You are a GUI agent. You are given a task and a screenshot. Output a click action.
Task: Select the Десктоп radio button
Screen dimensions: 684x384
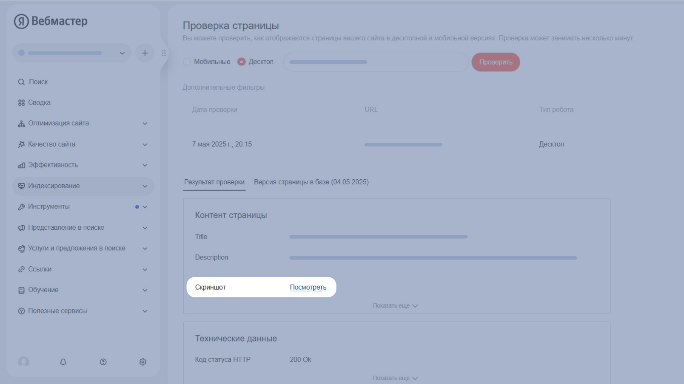click(x=241, y=62)
